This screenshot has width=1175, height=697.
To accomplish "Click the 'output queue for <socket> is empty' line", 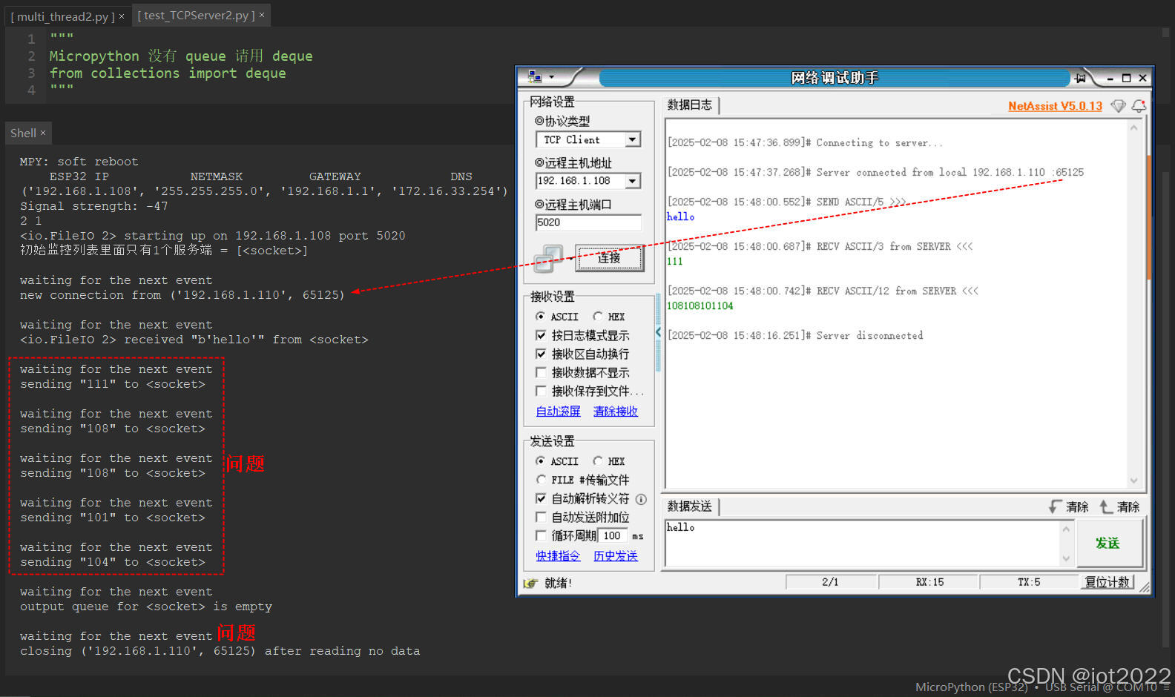I will (x=146, y=607).
